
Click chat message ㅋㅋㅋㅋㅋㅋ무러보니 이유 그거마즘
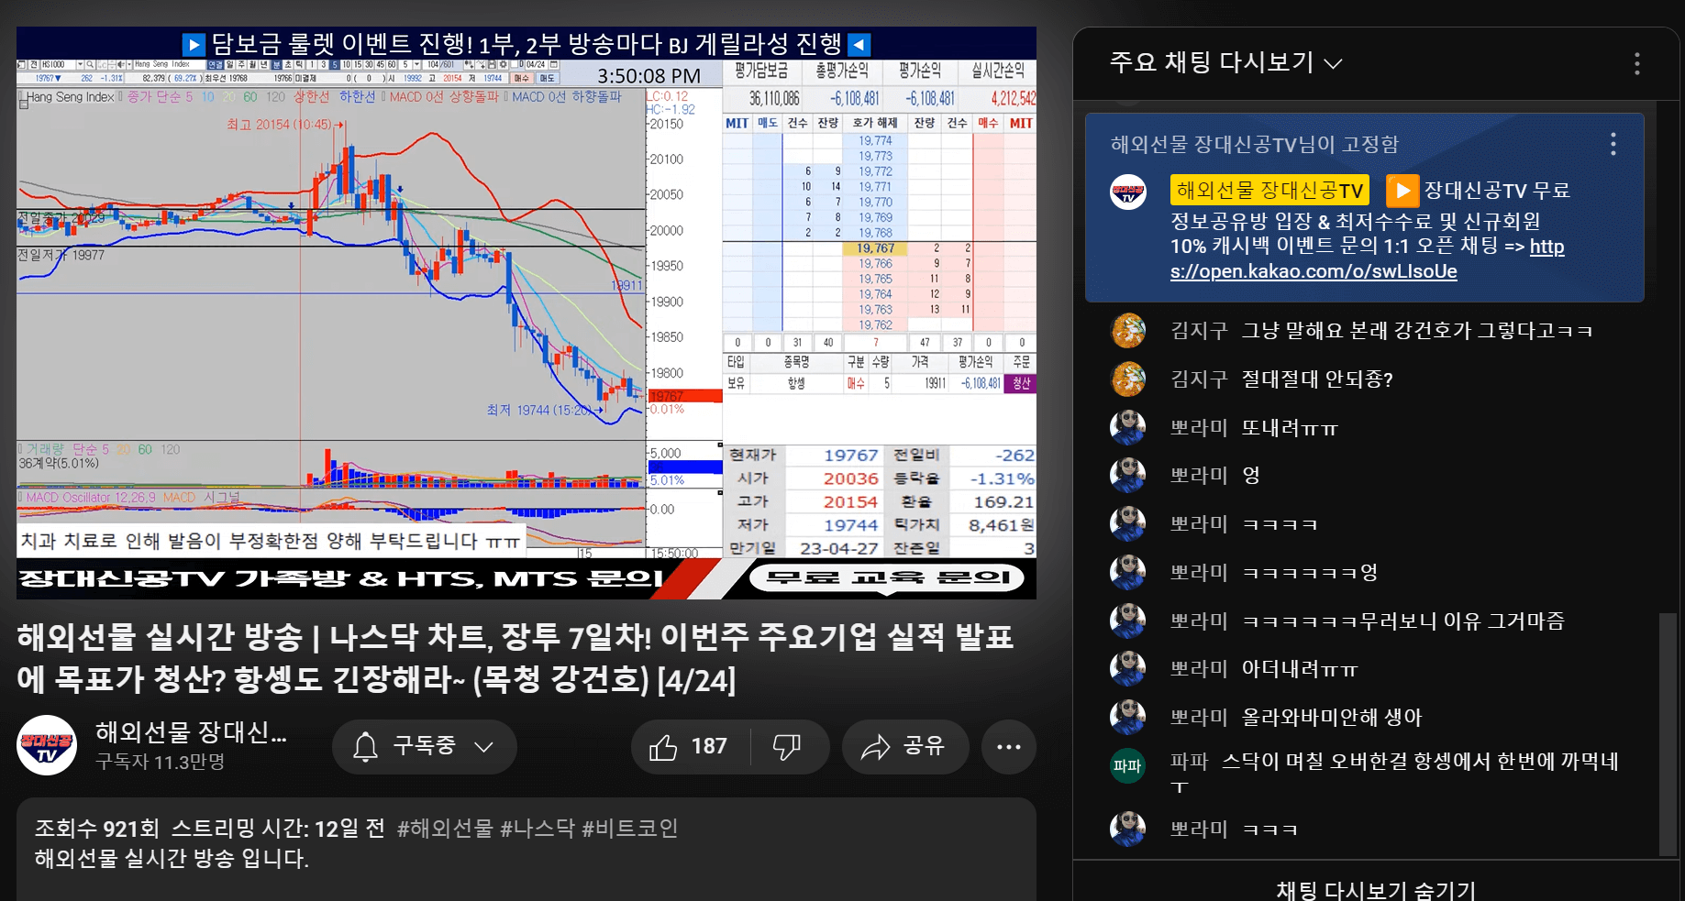click(x=1403, y=621)
